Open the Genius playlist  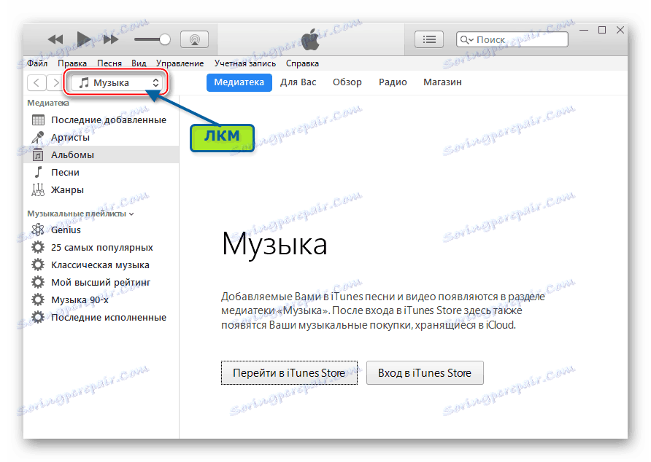point(101,230)
